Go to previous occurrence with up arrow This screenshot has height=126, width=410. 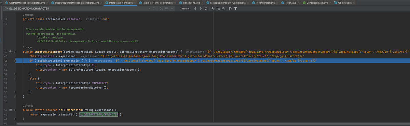pos(195,8)
